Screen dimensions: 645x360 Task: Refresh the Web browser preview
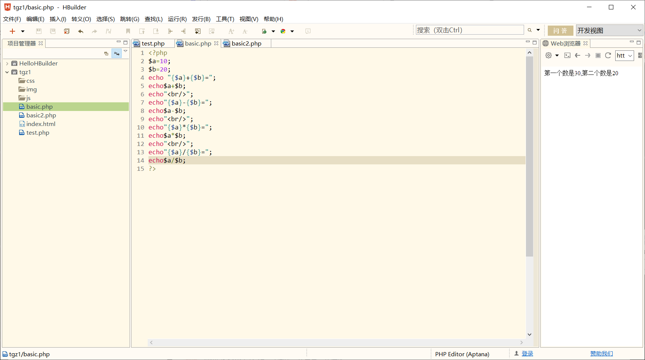pyautogui.click(x=608, y=55)
